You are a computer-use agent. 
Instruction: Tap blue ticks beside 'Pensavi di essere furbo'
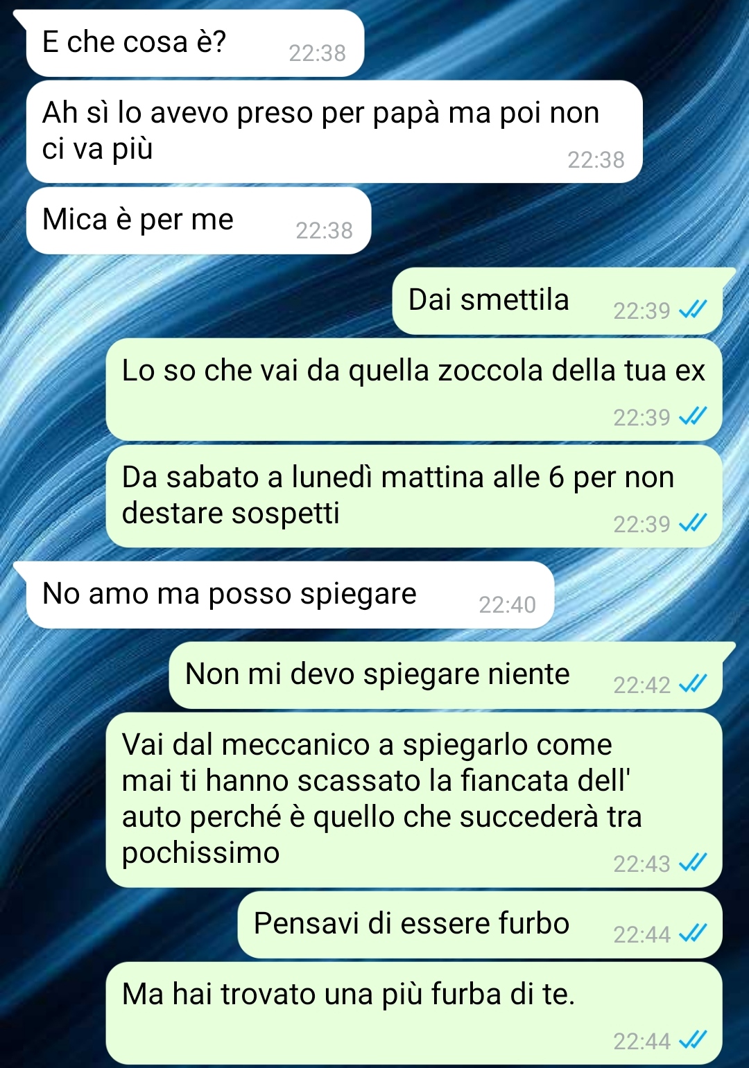click(692, 934)
